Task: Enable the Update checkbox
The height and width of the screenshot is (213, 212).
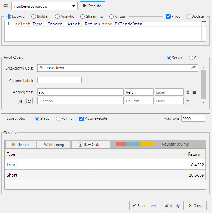Action: pyautogui.click(x=189, y=16)
